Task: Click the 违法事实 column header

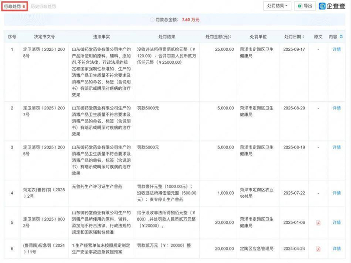Action: [x=101, y=37]
